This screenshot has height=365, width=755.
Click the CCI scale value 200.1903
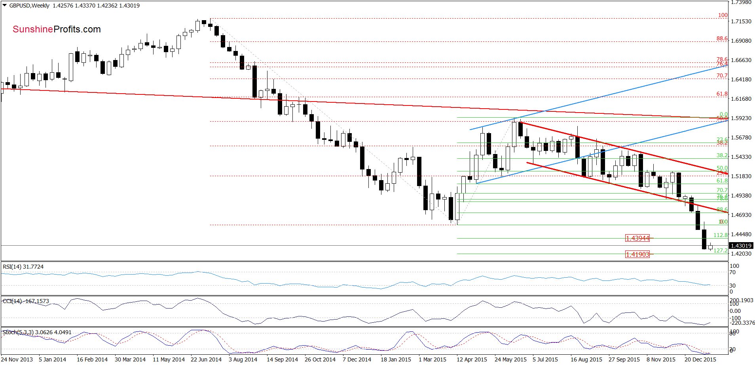pos(741,300)
